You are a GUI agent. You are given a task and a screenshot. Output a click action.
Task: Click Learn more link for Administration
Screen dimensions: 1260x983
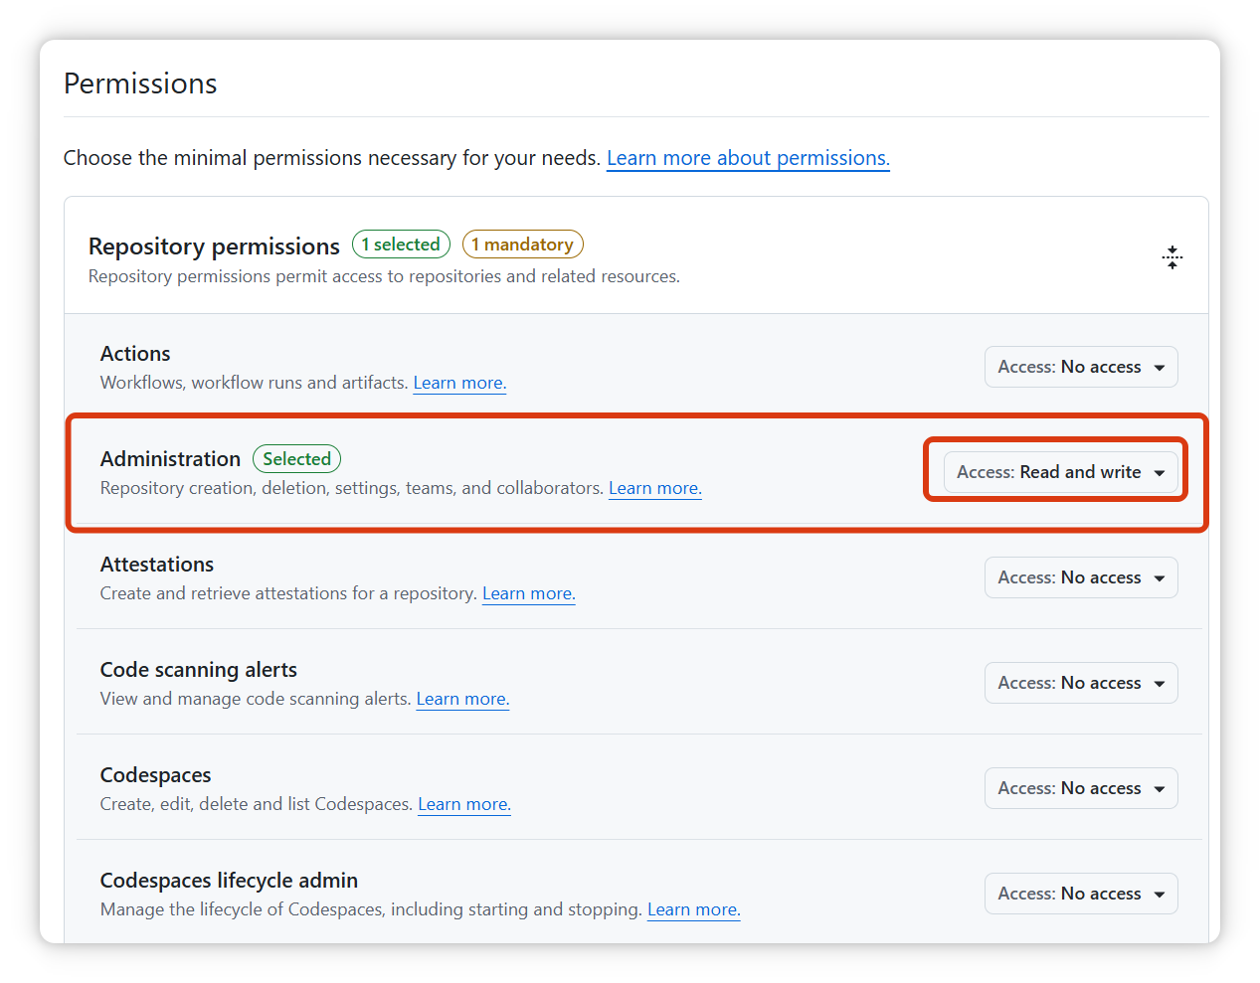[654, 488]
